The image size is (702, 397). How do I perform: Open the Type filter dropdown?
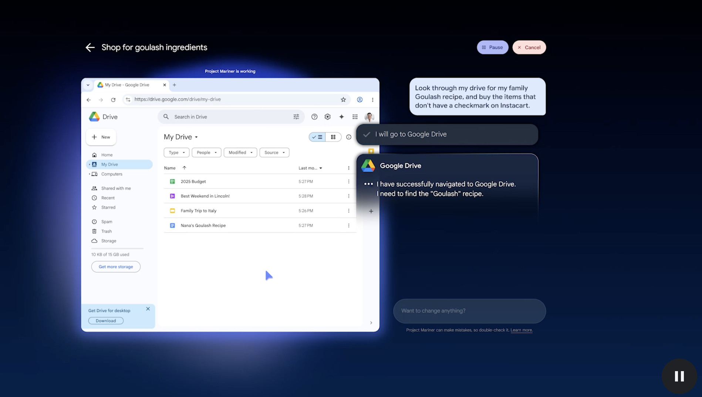pyautogui.click(x=177, y=153)
